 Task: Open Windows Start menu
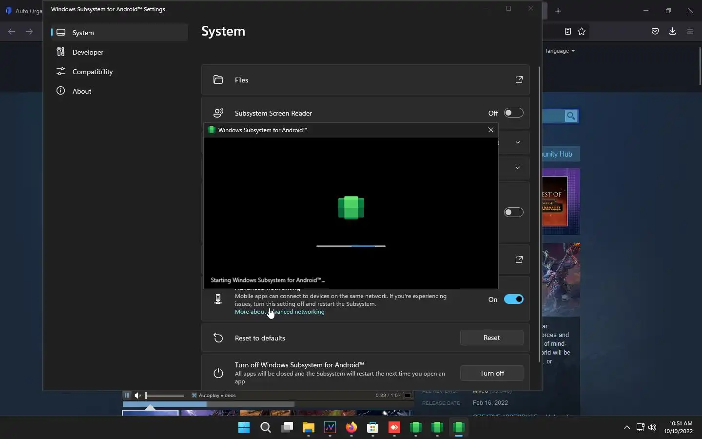(x=244, y=428)
